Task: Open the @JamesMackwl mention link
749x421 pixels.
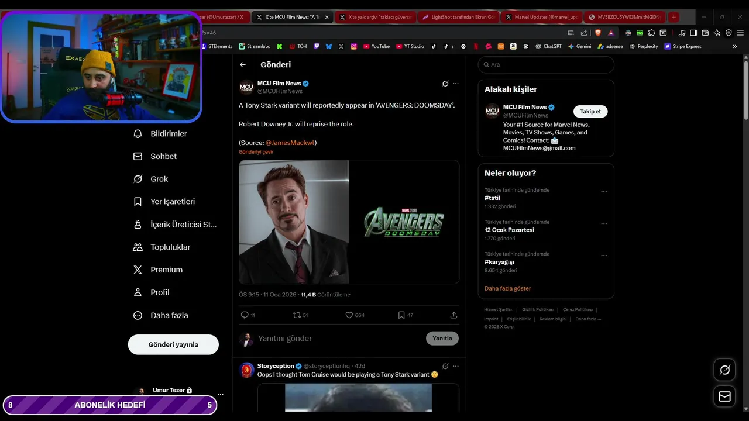Action: pyautogui.click(x=290, y=143)
